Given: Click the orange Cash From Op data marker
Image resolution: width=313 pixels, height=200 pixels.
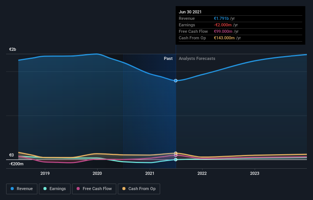Looking at the screenshot, I should (x=176, y=153).
